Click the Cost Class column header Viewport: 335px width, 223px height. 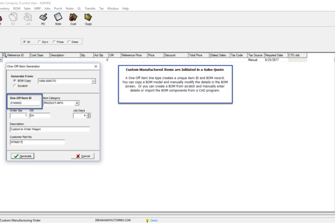coord(40,55)
